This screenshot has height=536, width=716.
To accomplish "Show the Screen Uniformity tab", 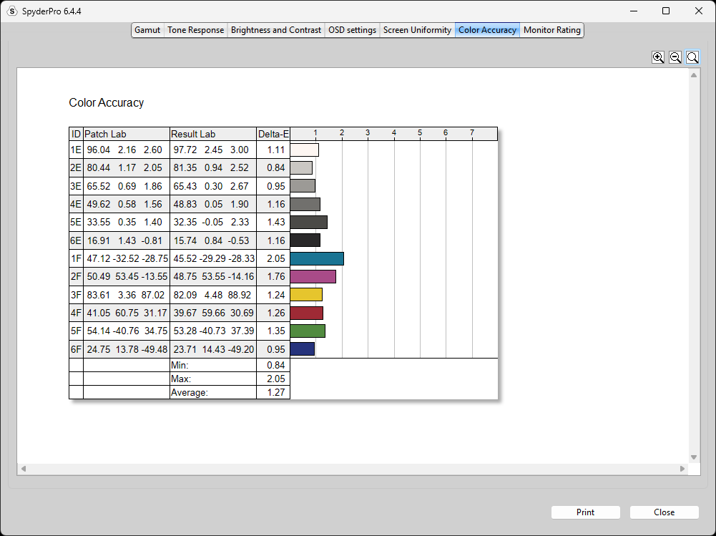I will [417, 30].
